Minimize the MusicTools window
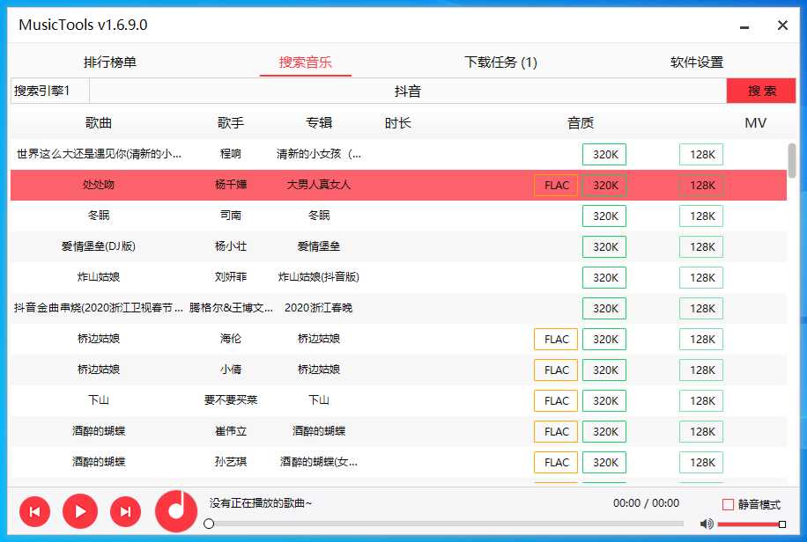Image resolution: width=807 pixels, height=542 pixels. coord(744,26)
